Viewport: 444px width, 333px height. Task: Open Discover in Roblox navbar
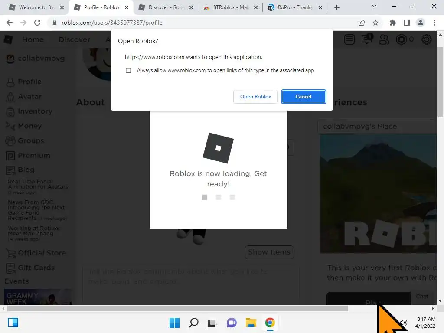pyautogui.click(x=75, y=39)
